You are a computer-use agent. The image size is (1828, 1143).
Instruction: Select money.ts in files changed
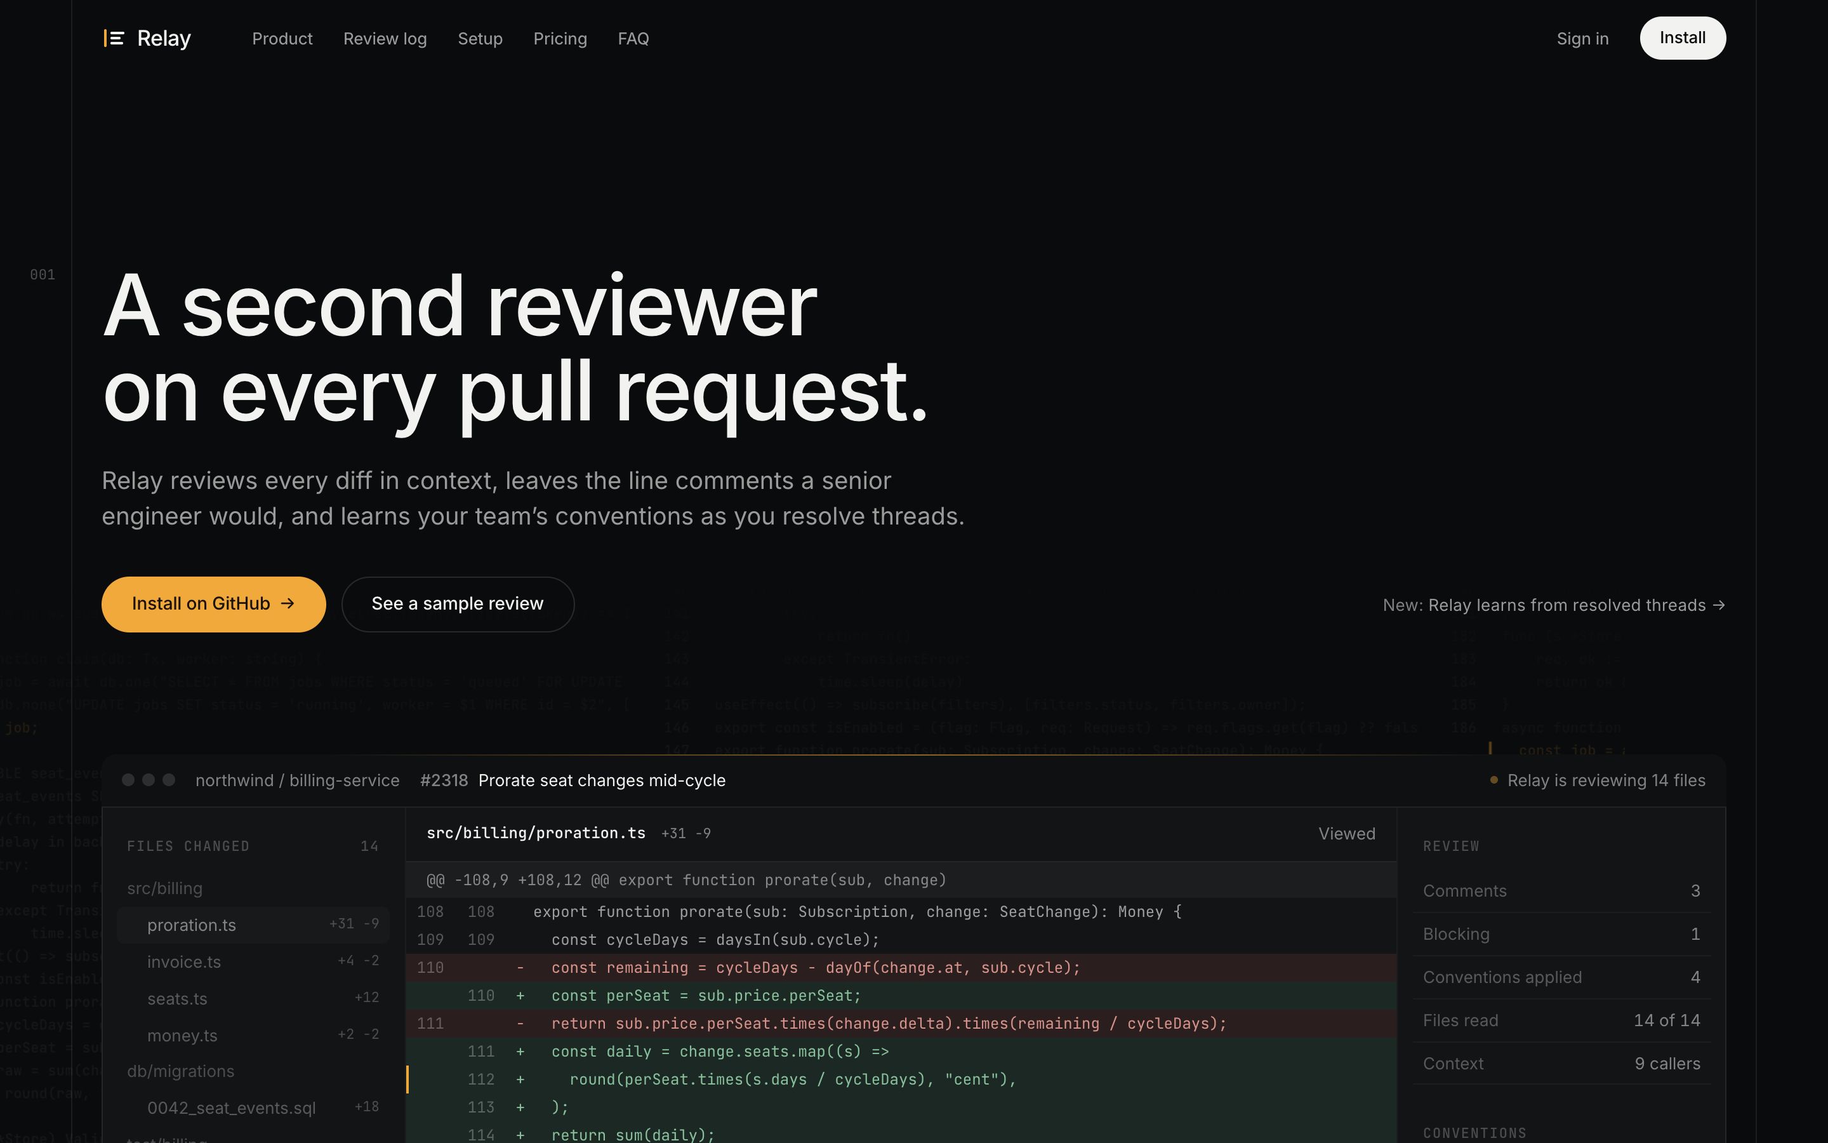click(253, 1036)
